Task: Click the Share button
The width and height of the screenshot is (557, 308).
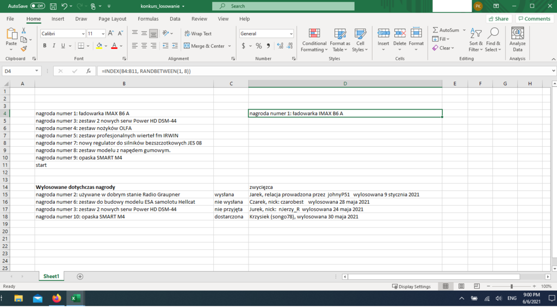Action: click(498, 18)
